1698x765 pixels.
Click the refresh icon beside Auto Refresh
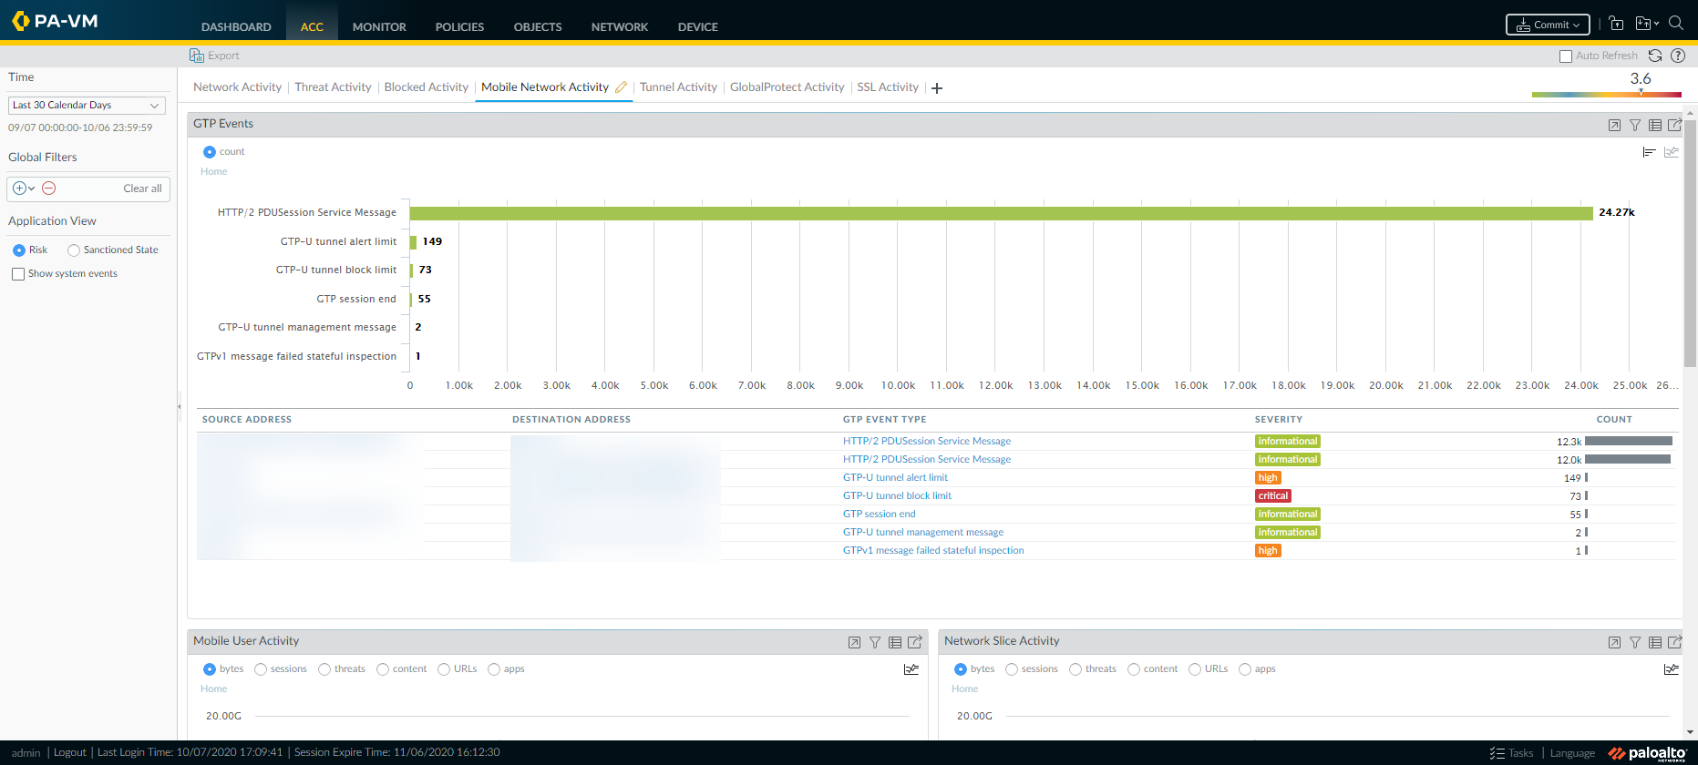coord(1655,56)
